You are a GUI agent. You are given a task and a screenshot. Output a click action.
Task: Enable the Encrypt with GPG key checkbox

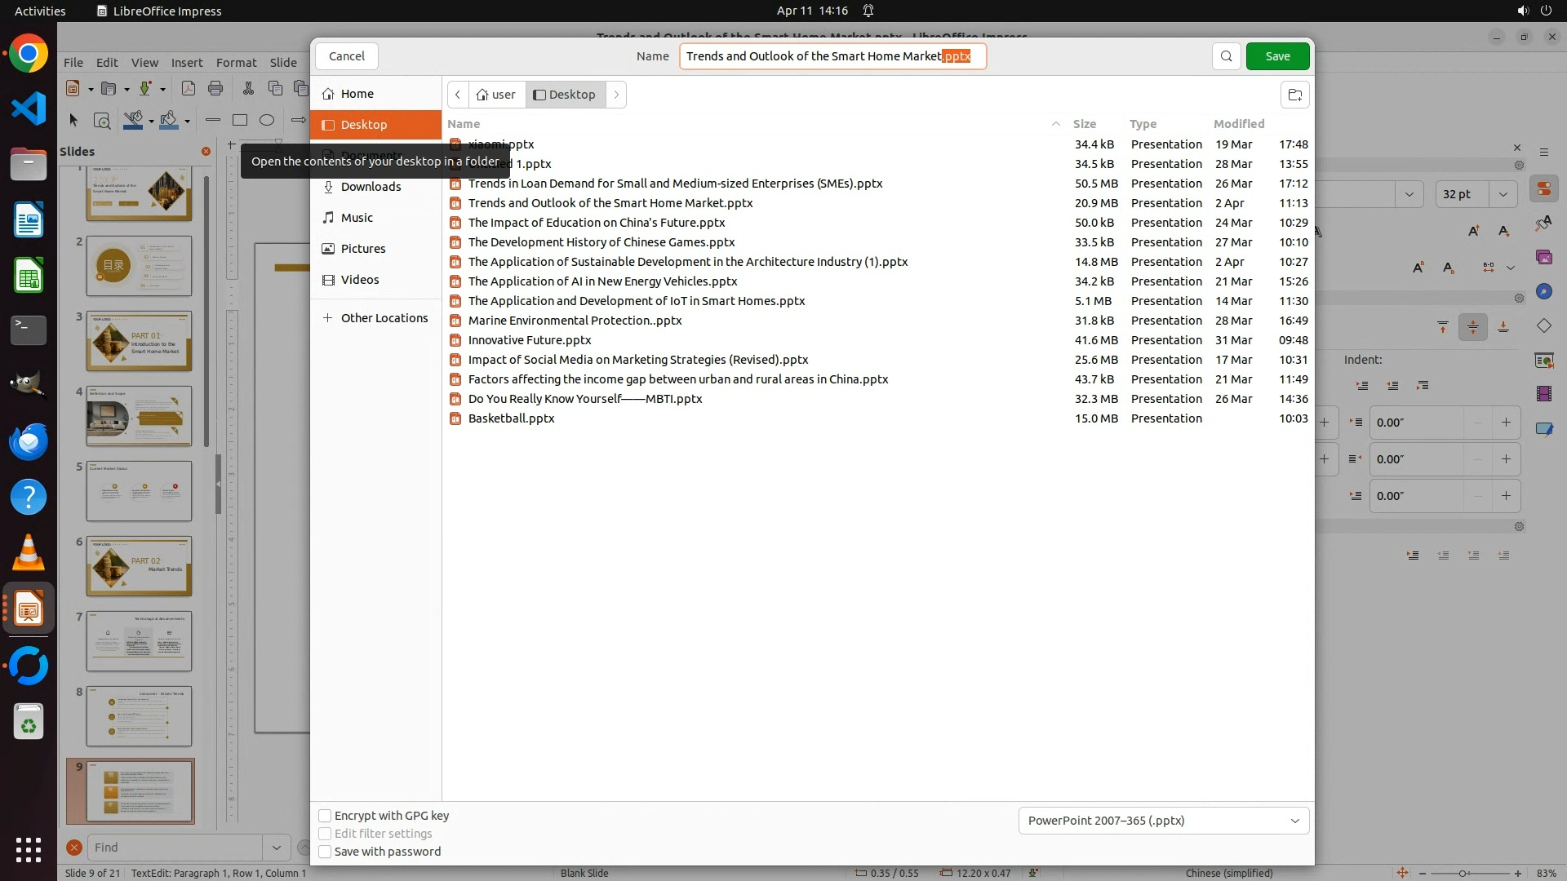pyautogui.click(x=325, y=816)
